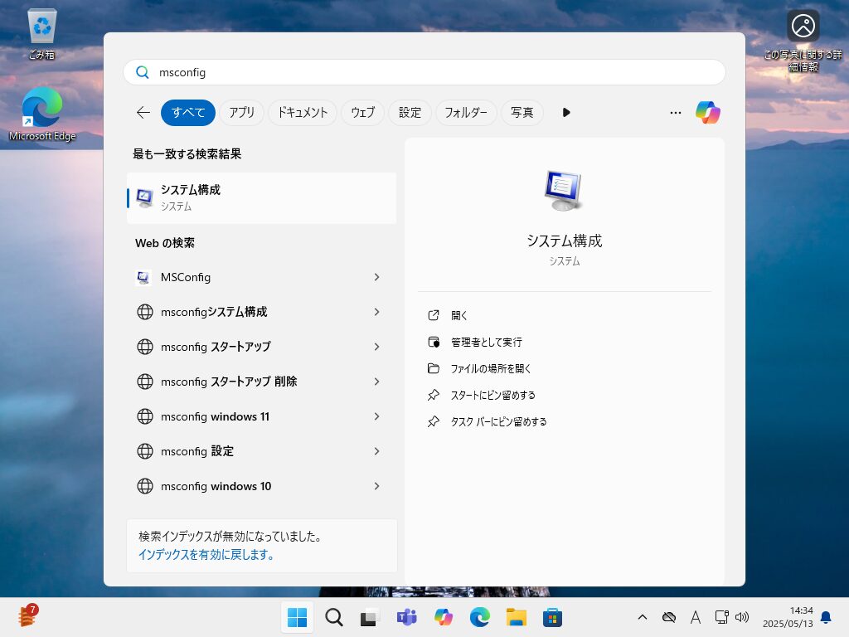Viewport: 849px width, 637px height.
Task: Select the フォルダー filter tab
Action: coord(466,113)
